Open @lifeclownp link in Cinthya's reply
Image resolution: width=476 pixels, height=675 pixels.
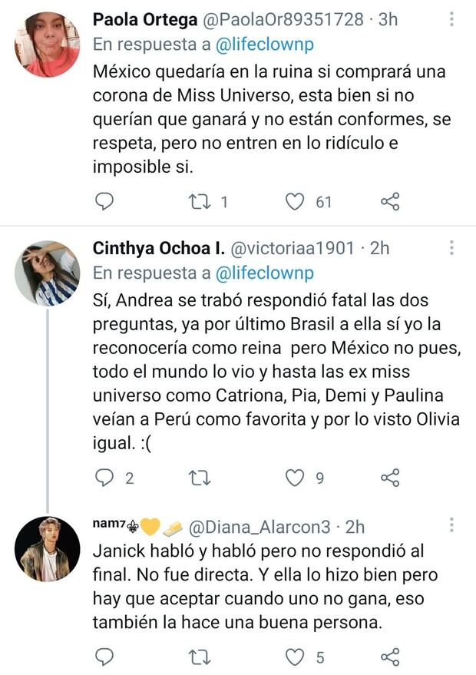(x=266, y=273)
